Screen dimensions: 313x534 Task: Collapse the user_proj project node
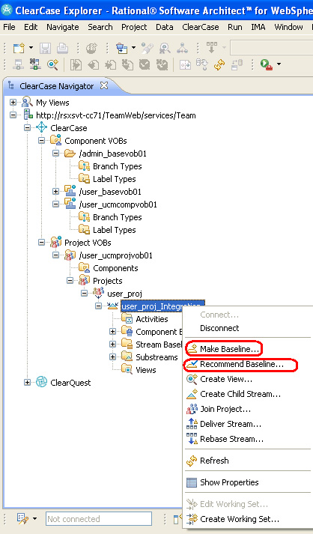pyautogui.click(x=85, y=294)
